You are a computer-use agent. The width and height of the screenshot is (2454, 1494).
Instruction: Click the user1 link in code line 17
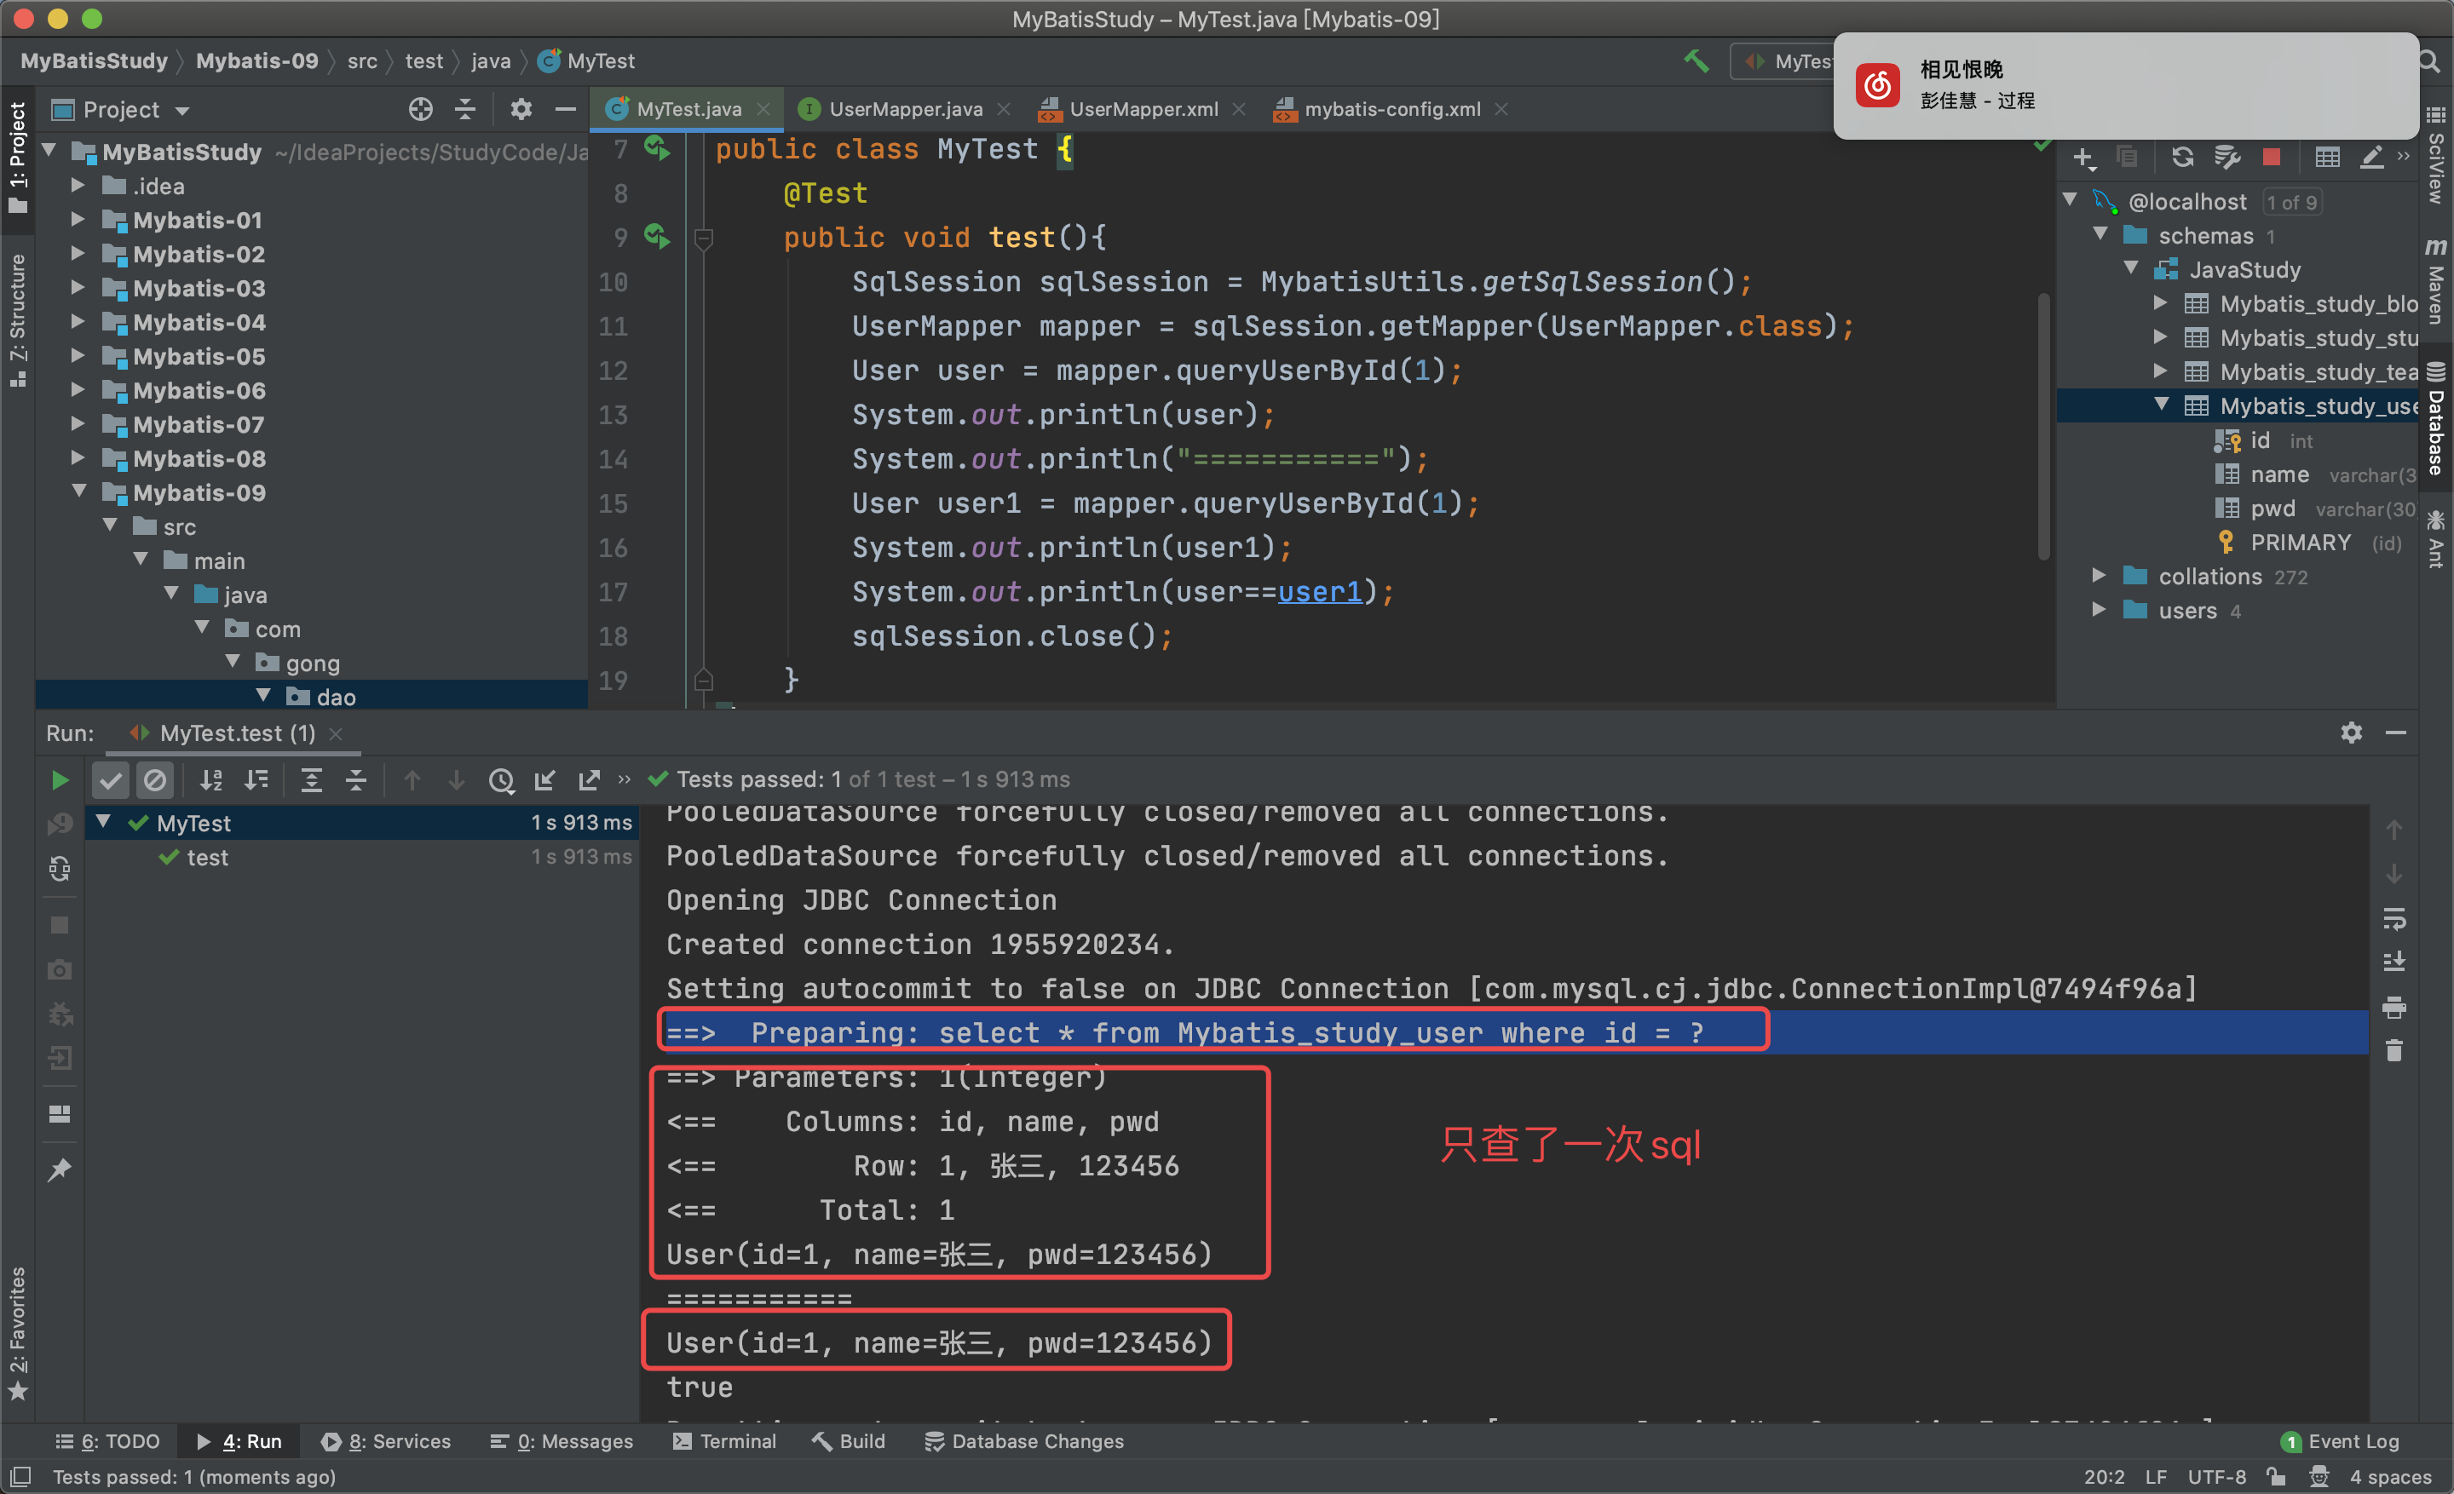coord(1320,591)
